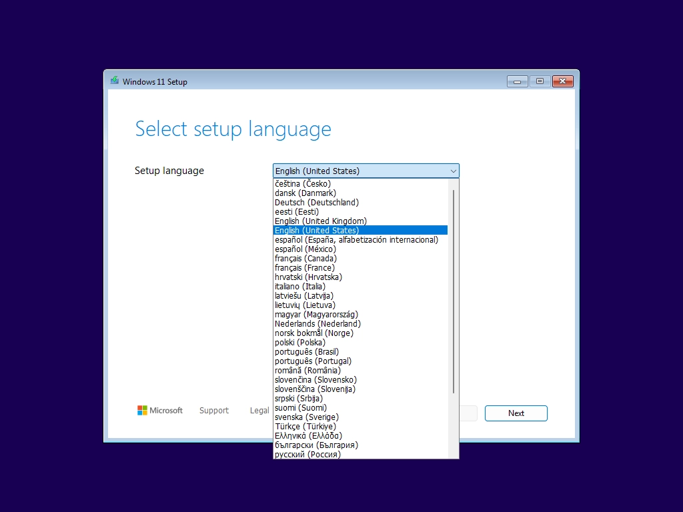Choose highlighted English (United States) list entry

[x=360, y=230]
